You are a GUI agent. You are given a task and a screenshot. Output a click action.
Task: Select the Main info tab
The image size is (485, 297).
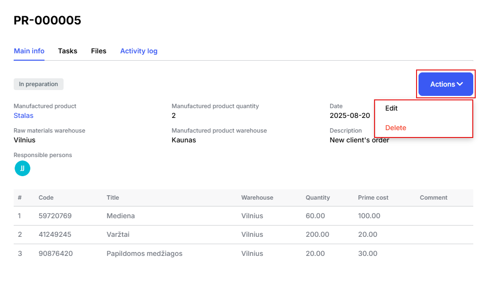click(29, 51)
